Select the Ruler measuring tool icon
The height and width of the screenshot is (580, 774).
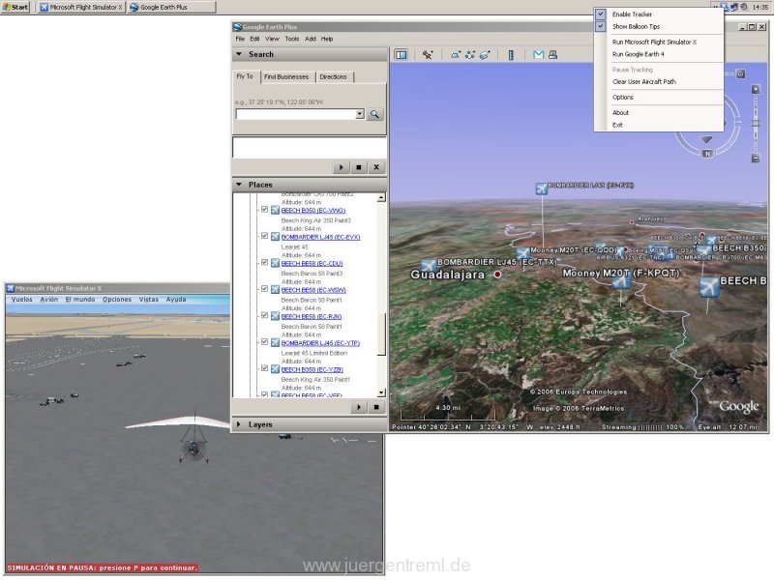click(511, 55)
